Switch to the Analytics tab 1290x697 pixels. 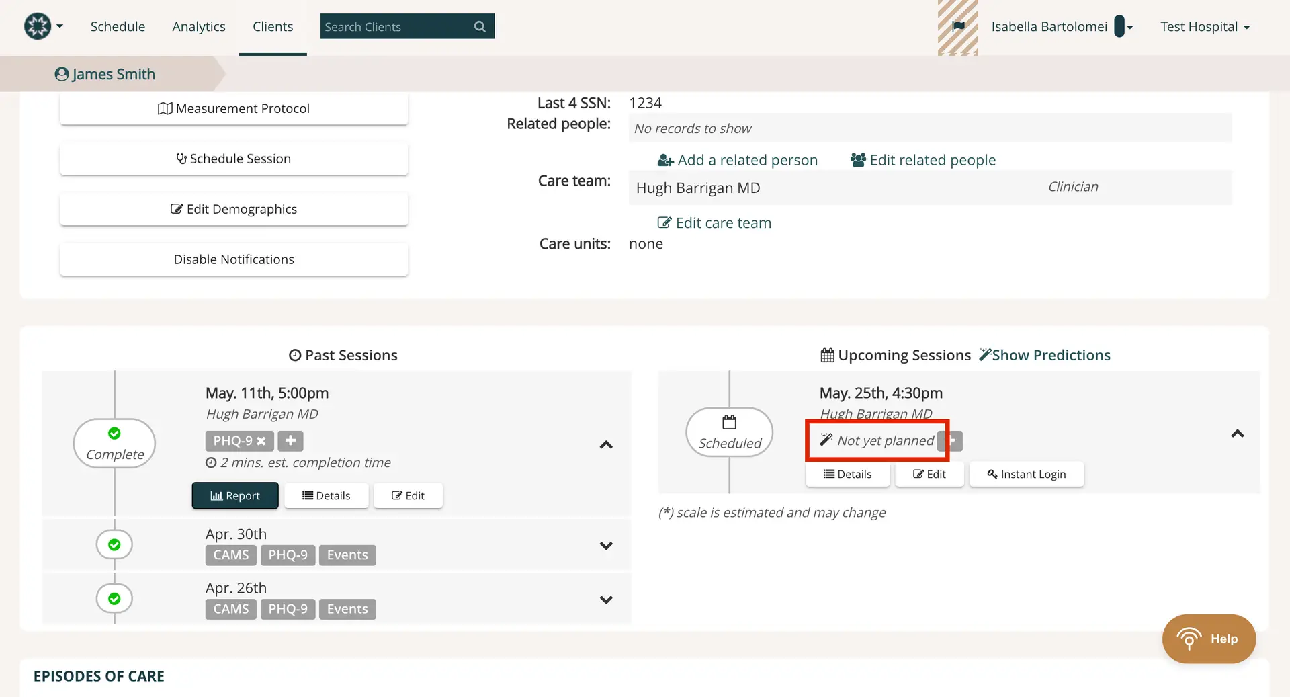click(198, 26)
